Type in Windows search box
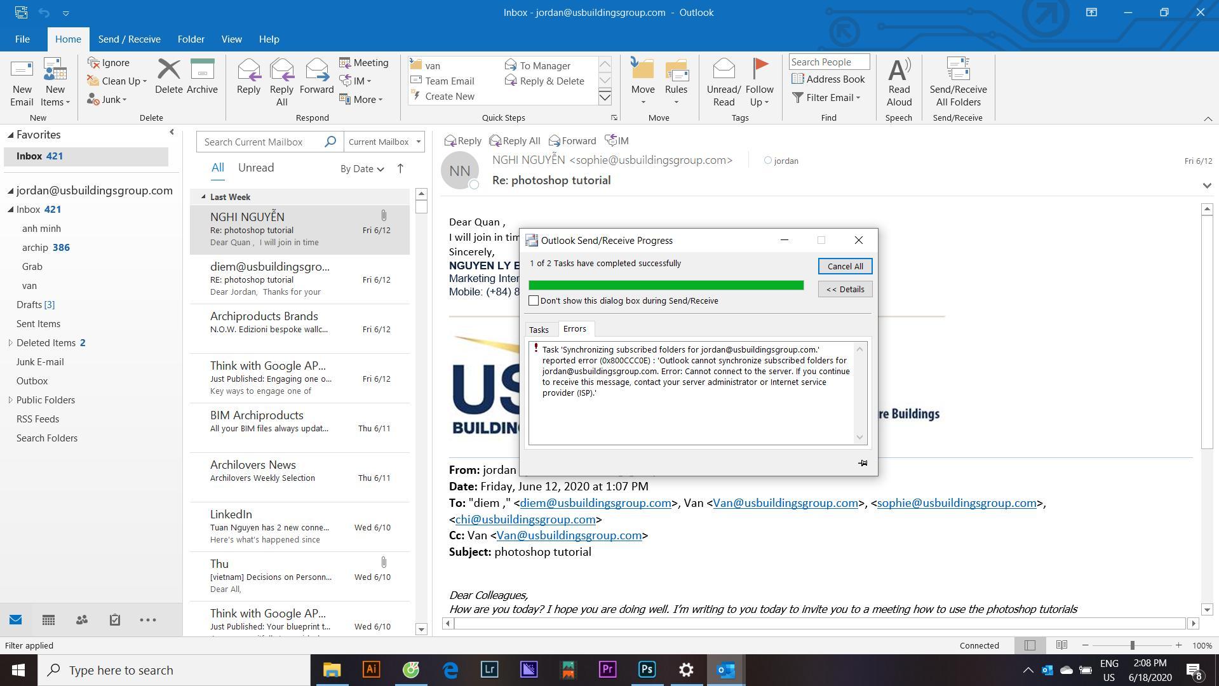 click(x=175, y=670)
